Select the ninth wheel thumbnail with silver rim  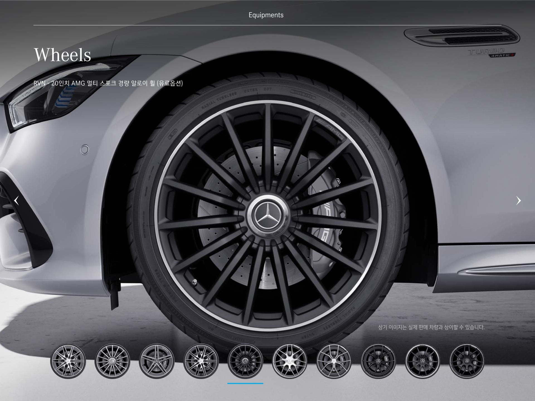pyautogui.click(x=422, y=361)
